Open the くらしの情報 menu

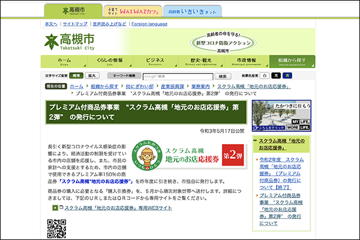tap(110, 62)
